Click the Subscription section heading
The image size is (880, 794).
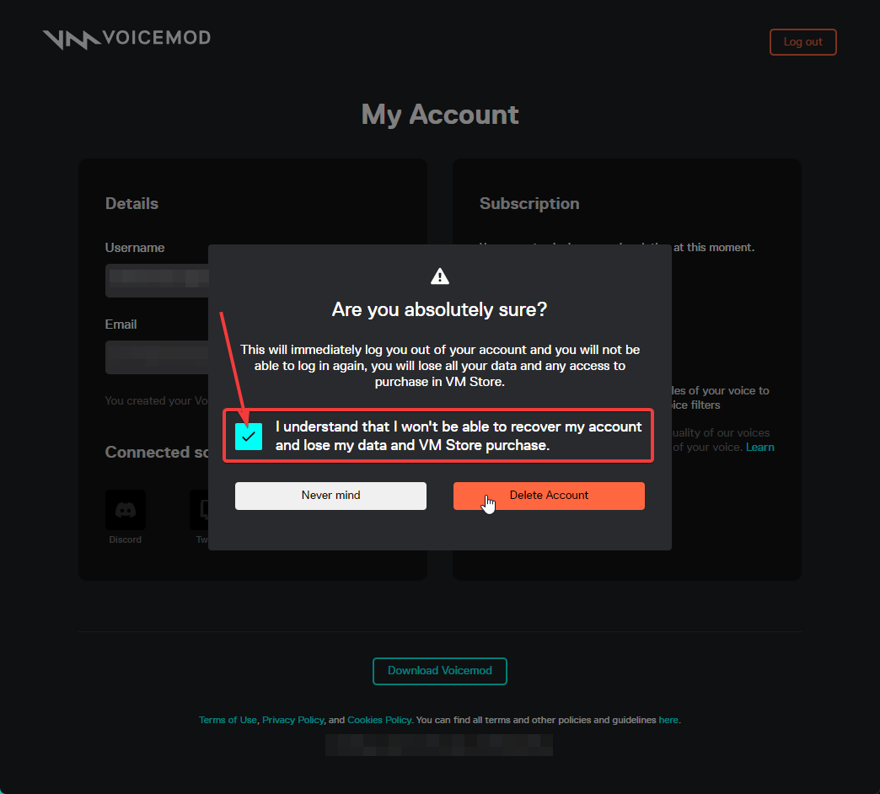tap(529, 203)
